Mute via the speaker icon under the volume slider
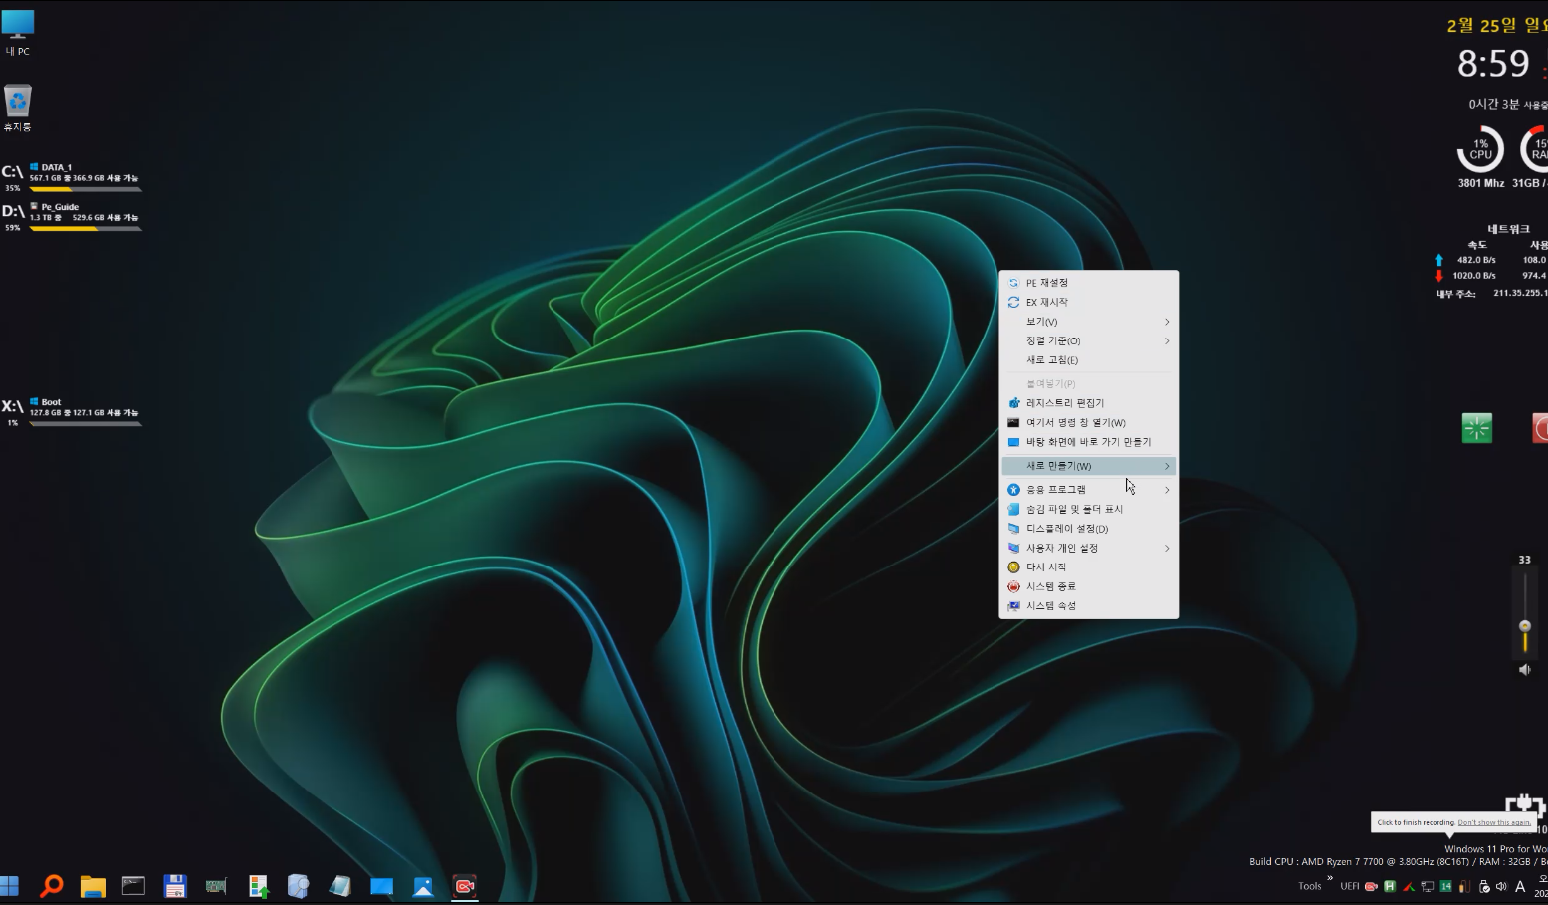Image resolution: width=1548 pixels, height=905 pixels. pos(1524,670)
